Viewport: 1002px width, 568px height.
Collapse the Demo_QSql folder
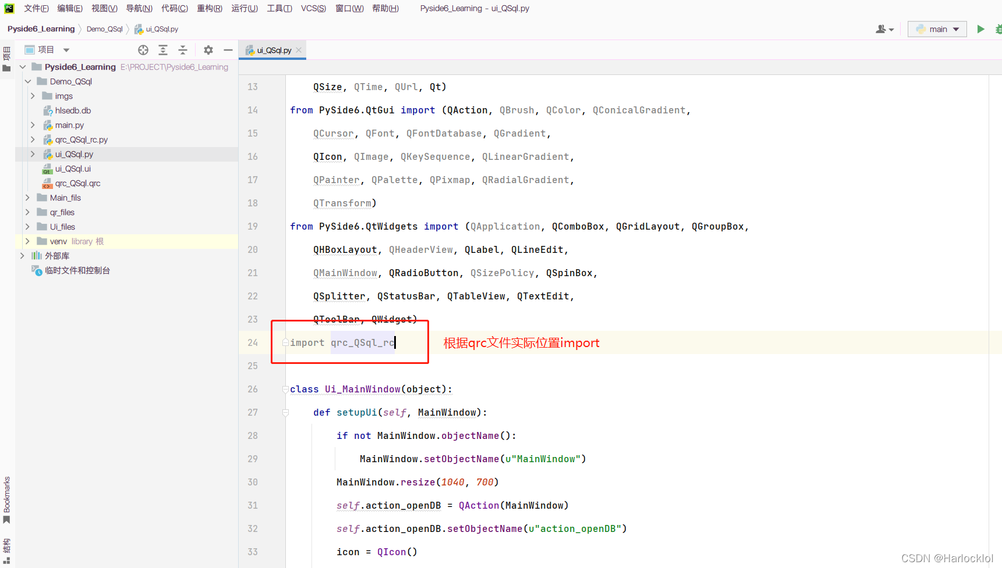tap(28, 81)
